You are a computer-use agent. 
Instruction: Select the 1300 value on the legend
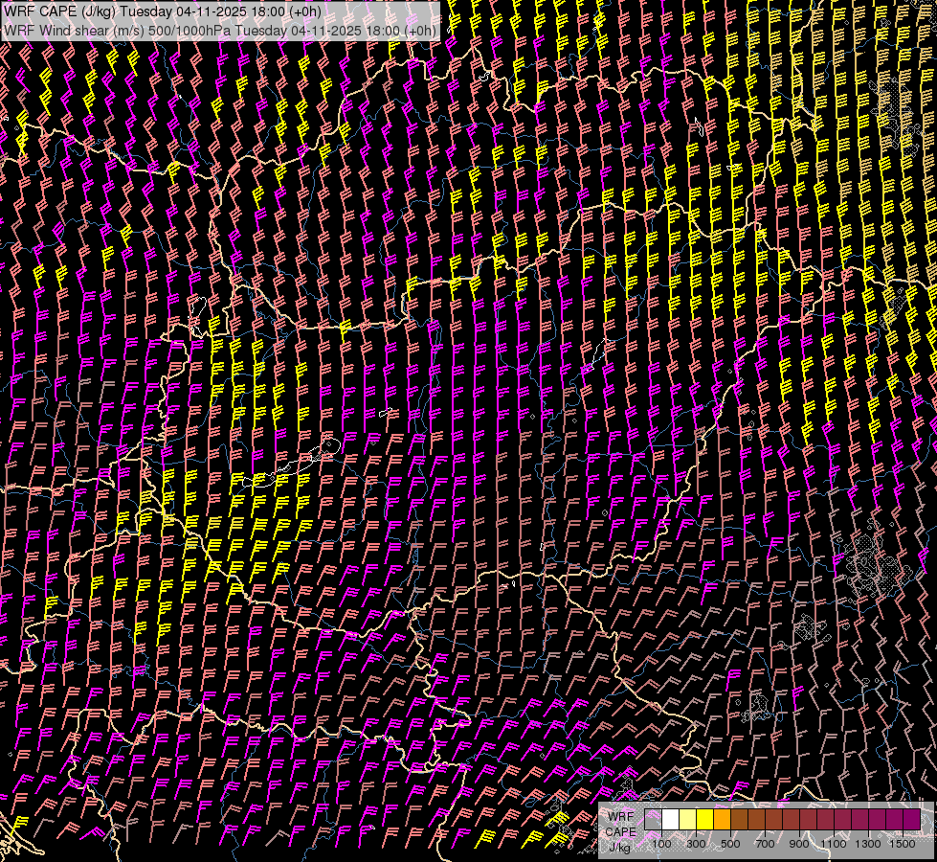[868, 844]
